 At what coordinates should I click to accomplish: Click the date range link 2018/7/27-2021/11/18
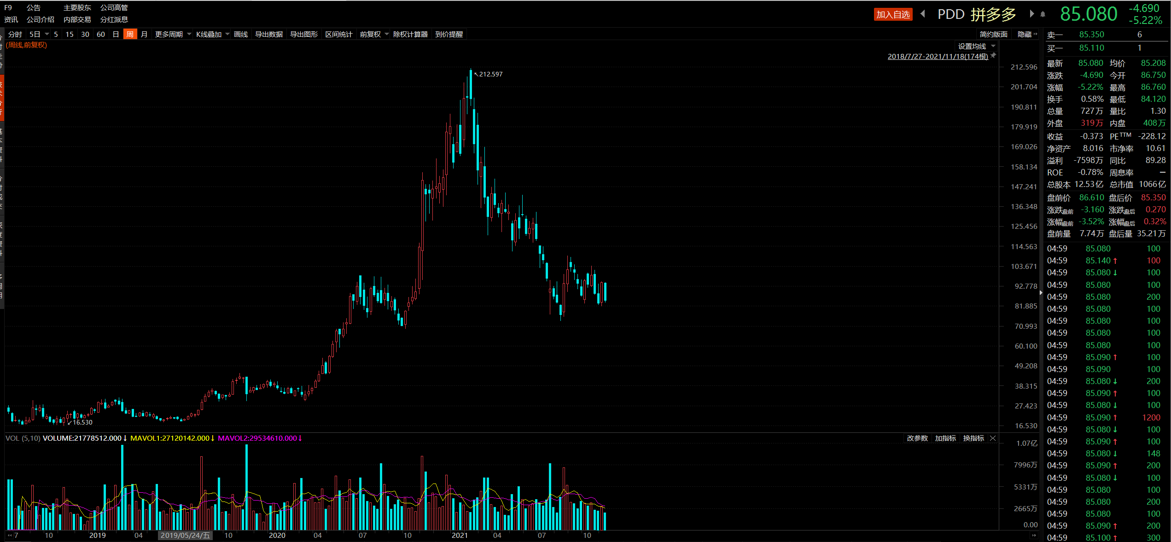[x=938, y=57]
